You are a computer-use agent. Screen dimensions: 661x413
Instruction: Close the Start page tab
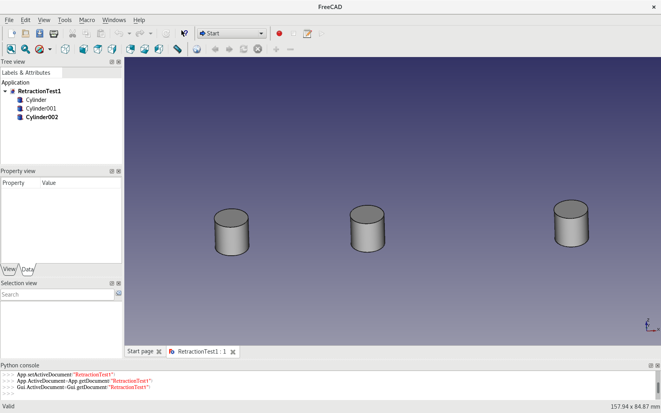(x=159, y=352)
